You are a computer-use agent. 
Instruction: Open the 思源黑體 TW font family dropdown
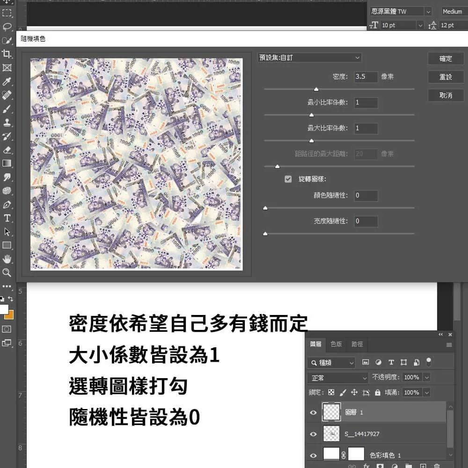(428, 12)
